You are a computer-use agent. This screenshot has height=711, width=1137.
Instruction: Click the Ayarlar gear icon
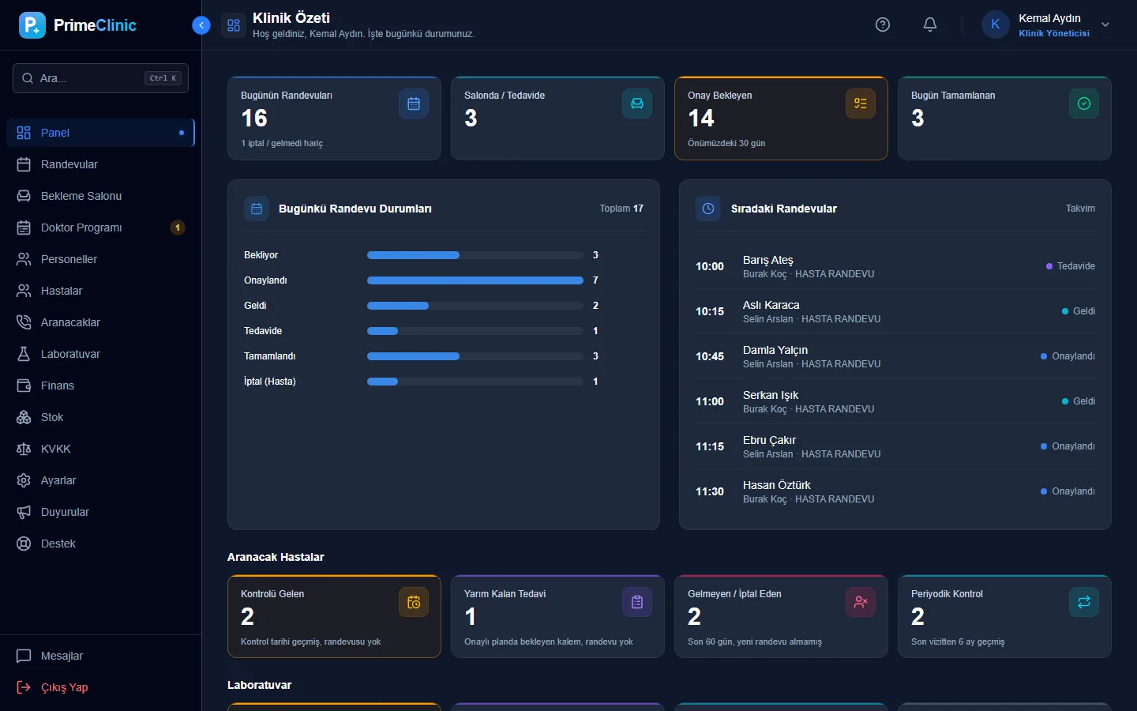pyautogui.click(x=24, y=480)
